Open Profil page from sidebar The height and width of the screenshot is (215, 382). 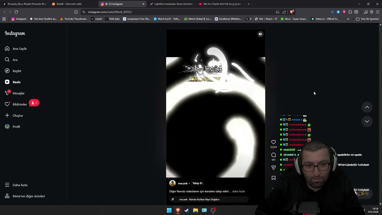12,127
